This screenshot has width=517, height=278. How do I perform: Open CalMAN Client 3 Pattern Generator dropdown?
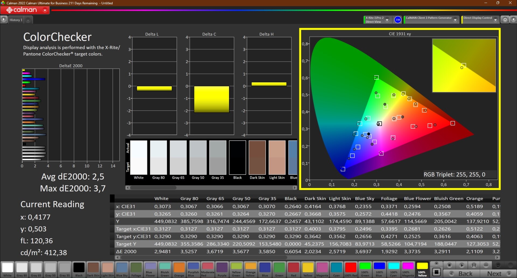click(x=455, y=20)
